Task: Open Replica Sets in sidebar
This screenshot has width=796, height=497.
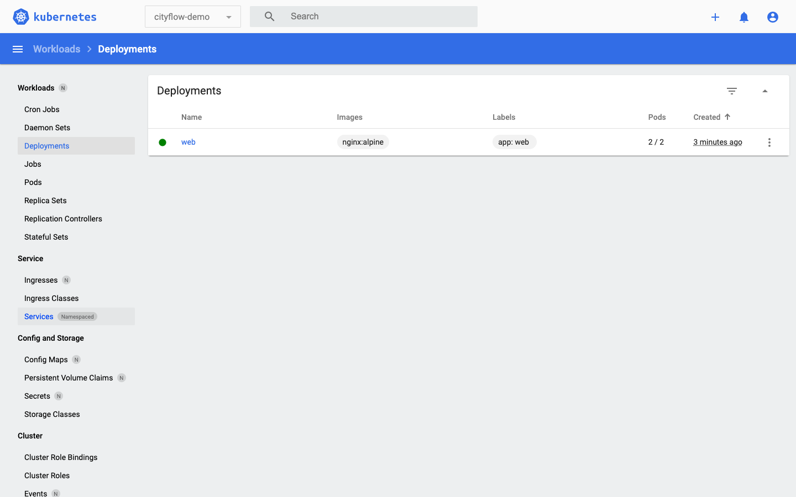Action: [76, 200]
